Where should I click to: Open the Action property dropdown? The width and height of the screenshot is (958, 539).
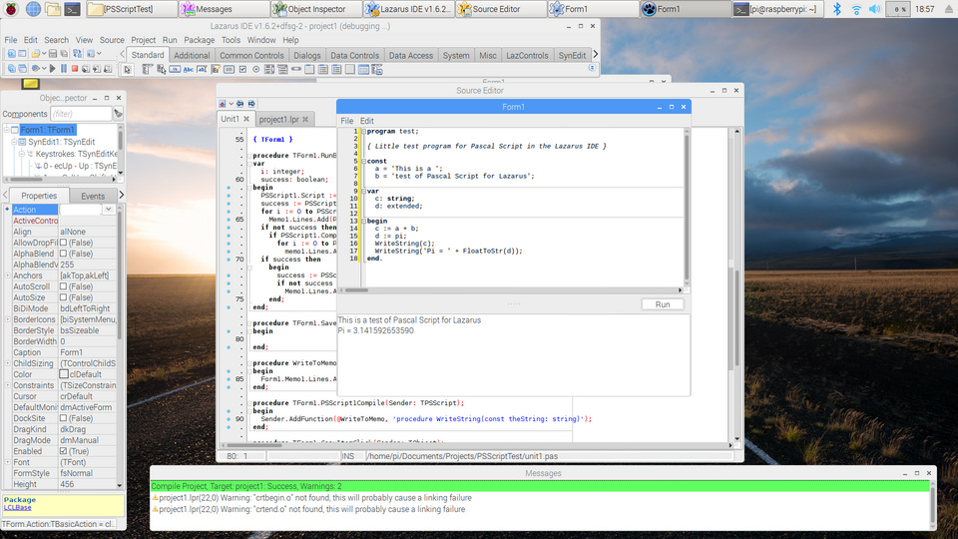click(109, 210)
